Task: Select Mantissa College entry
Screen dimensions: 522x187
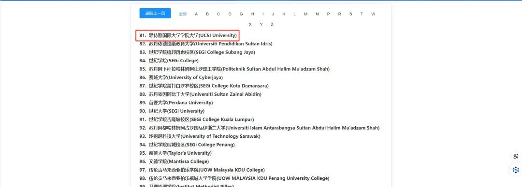Action: [x=174, y=161]
